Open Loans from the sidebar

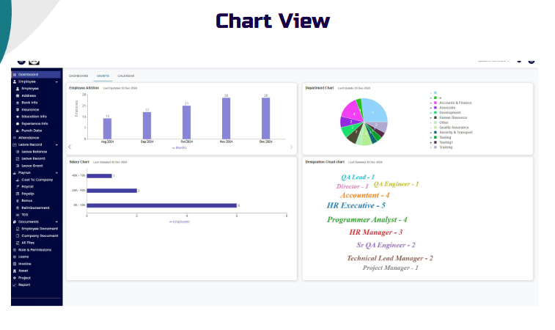click(24, 257)
